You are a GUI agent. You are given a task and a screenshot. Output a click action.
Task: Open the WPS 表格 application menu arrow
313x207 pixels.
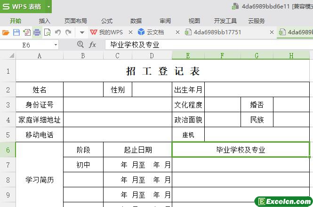click(x=48, y=7)
